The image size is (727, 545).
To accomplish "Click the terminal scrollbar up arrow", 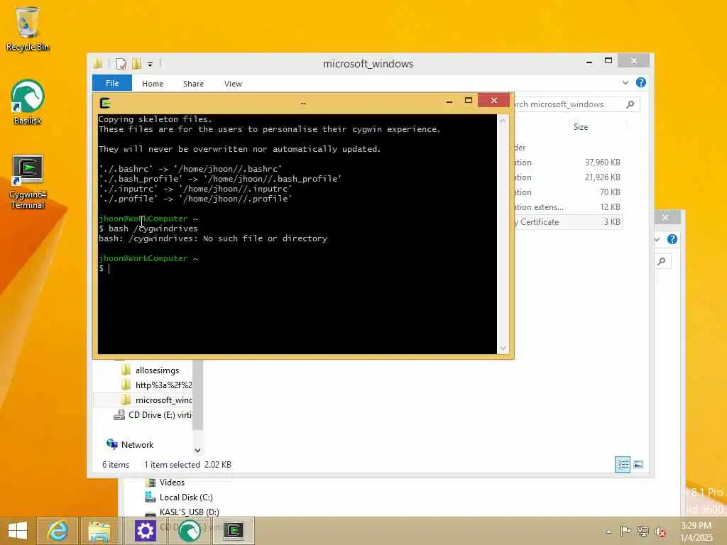I will (x=503, y=121).
